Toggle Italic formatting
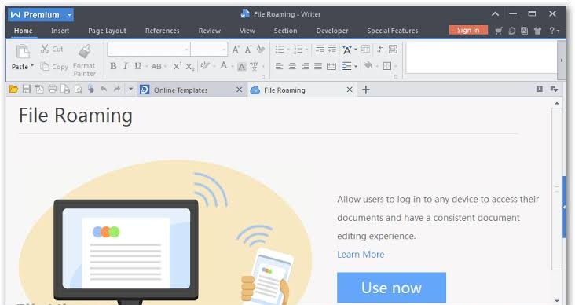The image size is (575, 305). click(x=126, y=66)
